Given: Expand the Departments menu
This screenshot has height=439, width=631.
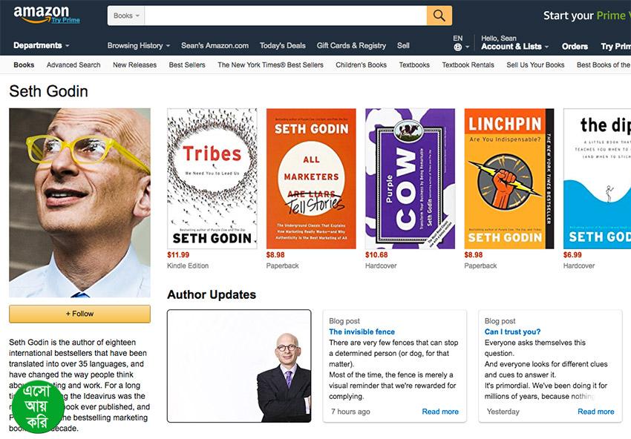Looking at the screenshot, I should click(42, 45).
